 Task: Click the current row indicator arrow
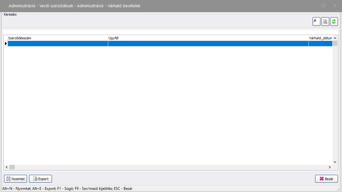(6, 44)
